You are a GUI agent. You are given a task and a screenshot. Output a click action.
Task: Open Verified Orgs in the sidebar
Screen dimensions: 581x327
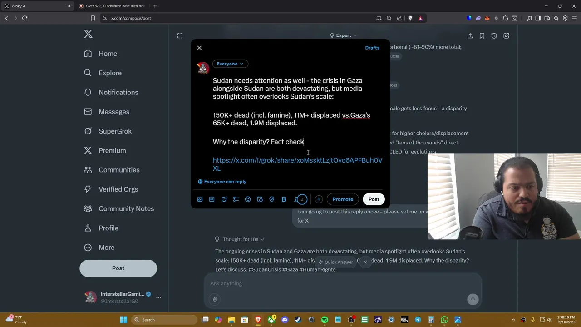[111, 189]
